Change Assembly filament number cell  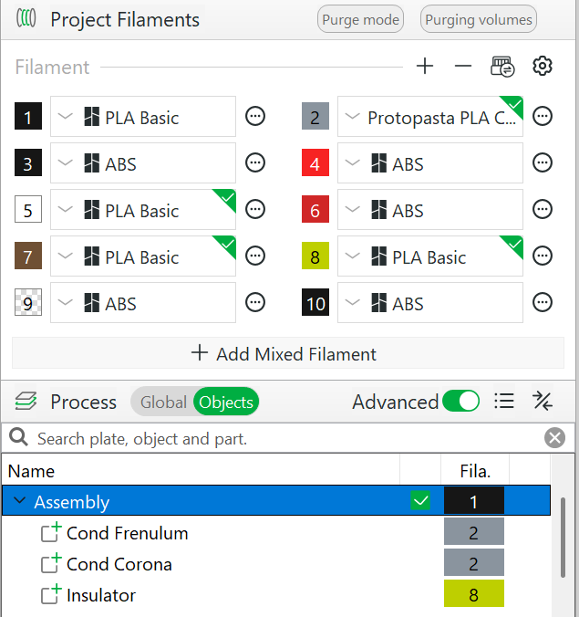click(474, 500)
